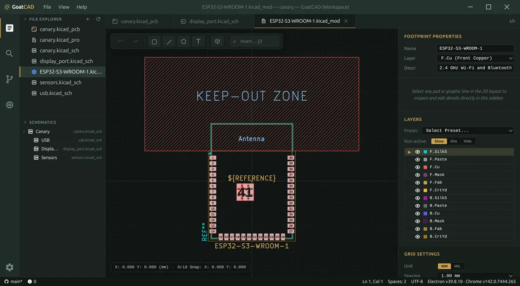Collapse the SCHEMATICS section
This screenshot has height=286, width=520.
pyautogui.click(x=25, y=123)
